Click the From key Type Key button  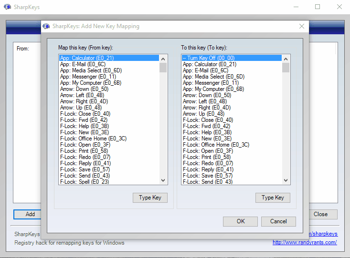pos(150,198)
